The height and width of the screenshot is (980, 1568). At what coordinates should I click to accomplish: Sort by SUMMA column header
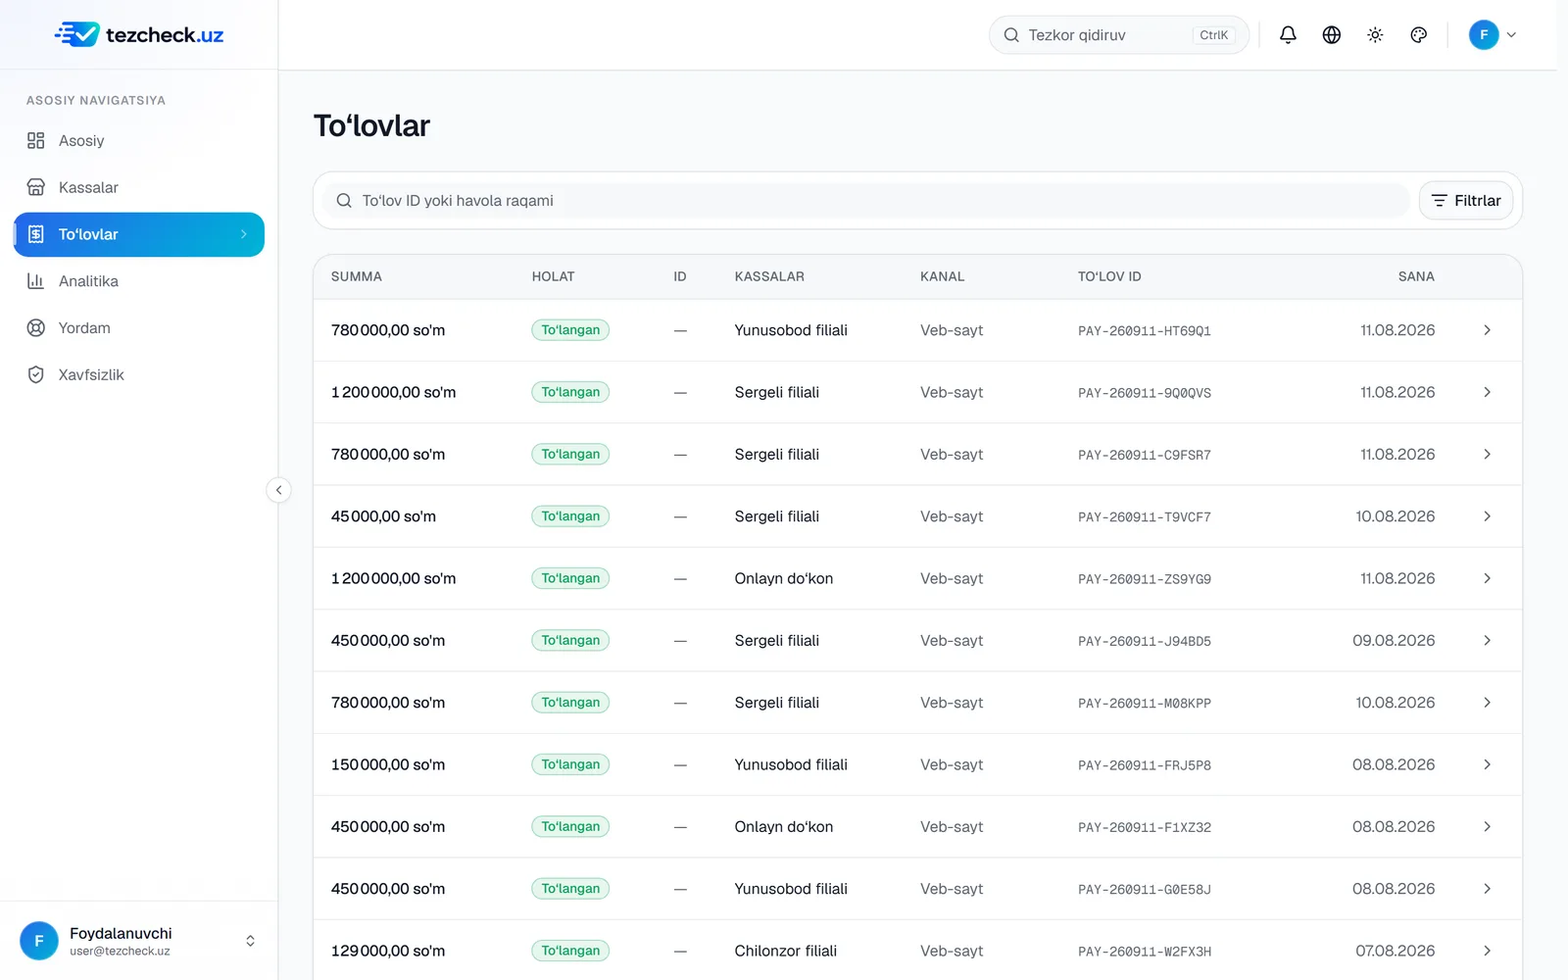(x=357, y=277)
